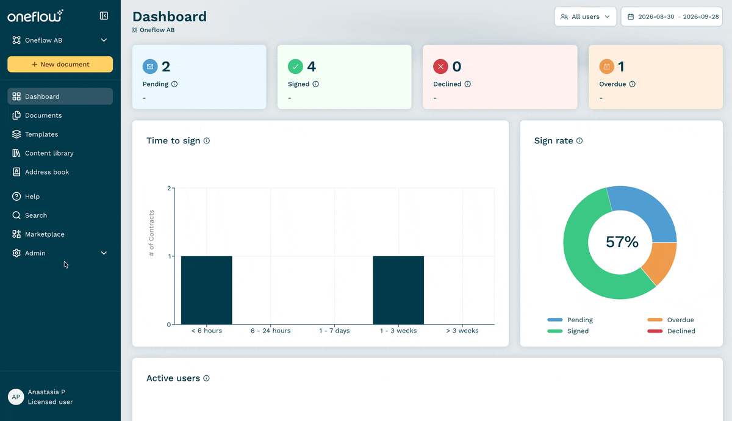Click the Help question mark icon
Image resolution: width=732 pixels, height=421 pixels.
[16, 196]
